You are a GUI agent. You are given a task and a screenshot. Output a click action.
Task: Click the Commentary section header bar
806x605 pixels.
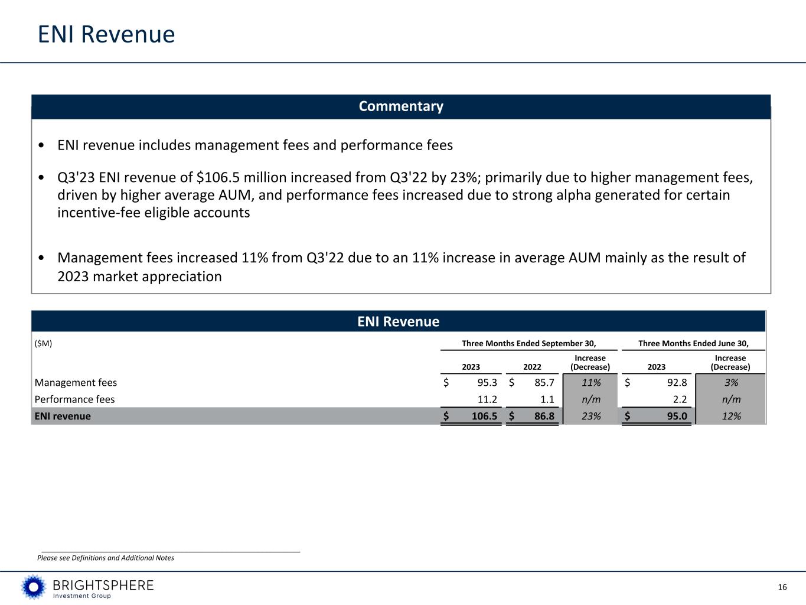(401, 106)
